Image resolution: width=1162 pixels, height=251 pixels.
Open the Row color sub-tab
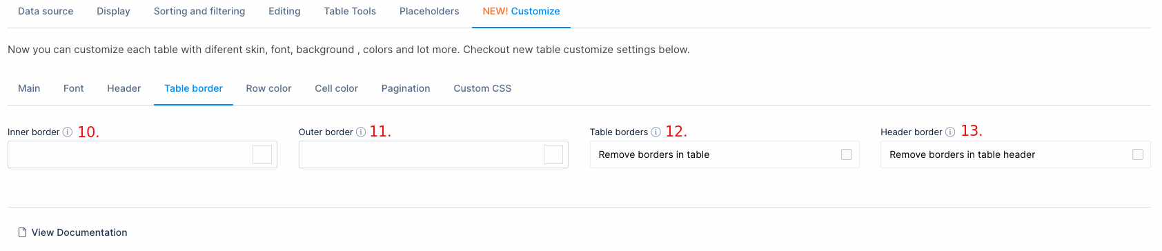tap(268, 88)
